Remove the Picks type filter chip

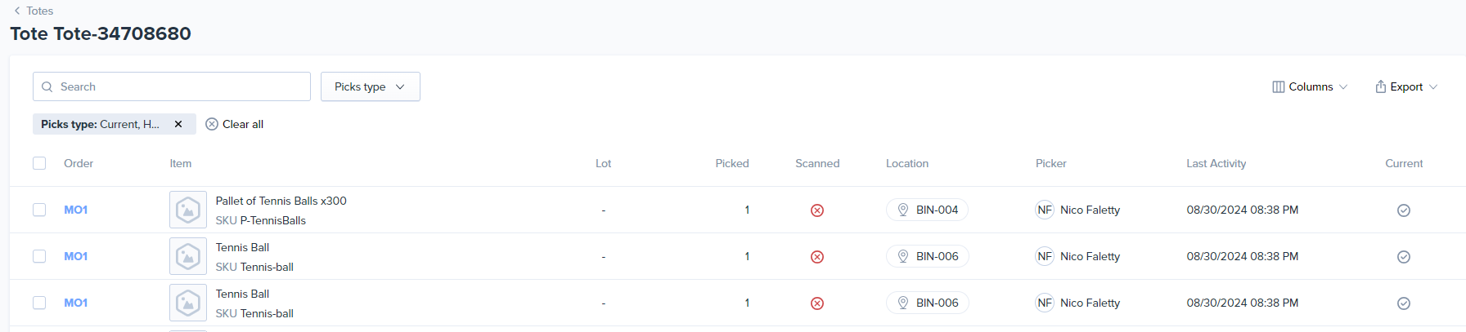(178, 124)
